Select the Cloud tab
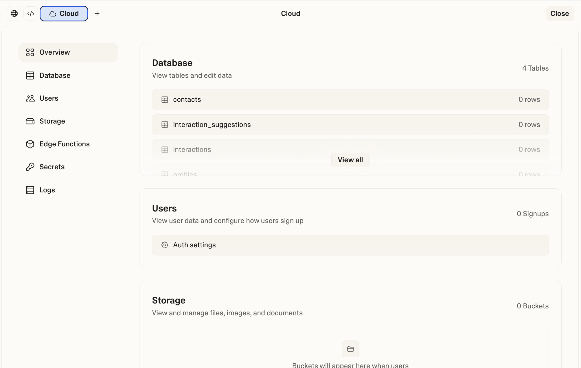Screen dimensions: 581x368 (64, 14)
